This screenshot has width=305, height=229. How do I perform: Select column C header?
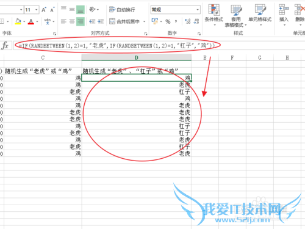43,57
